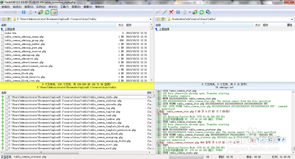Screen dimensions: 295x159
Task: Click the local pane play/transfer queue icon
Action: coord(30,12)
